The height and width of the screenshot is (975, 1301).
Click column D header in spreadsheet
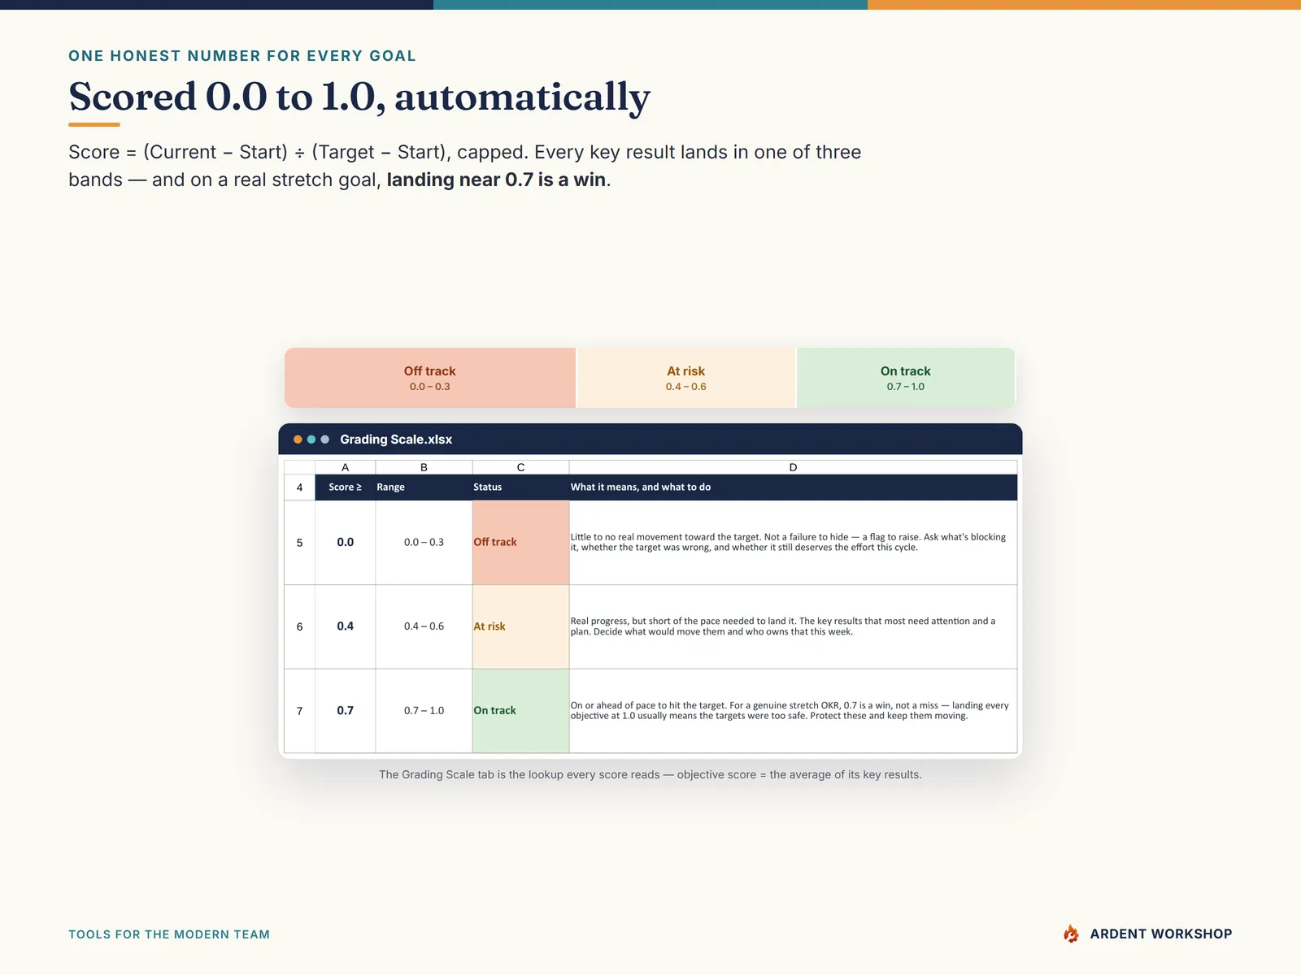[x=793, y=467]
